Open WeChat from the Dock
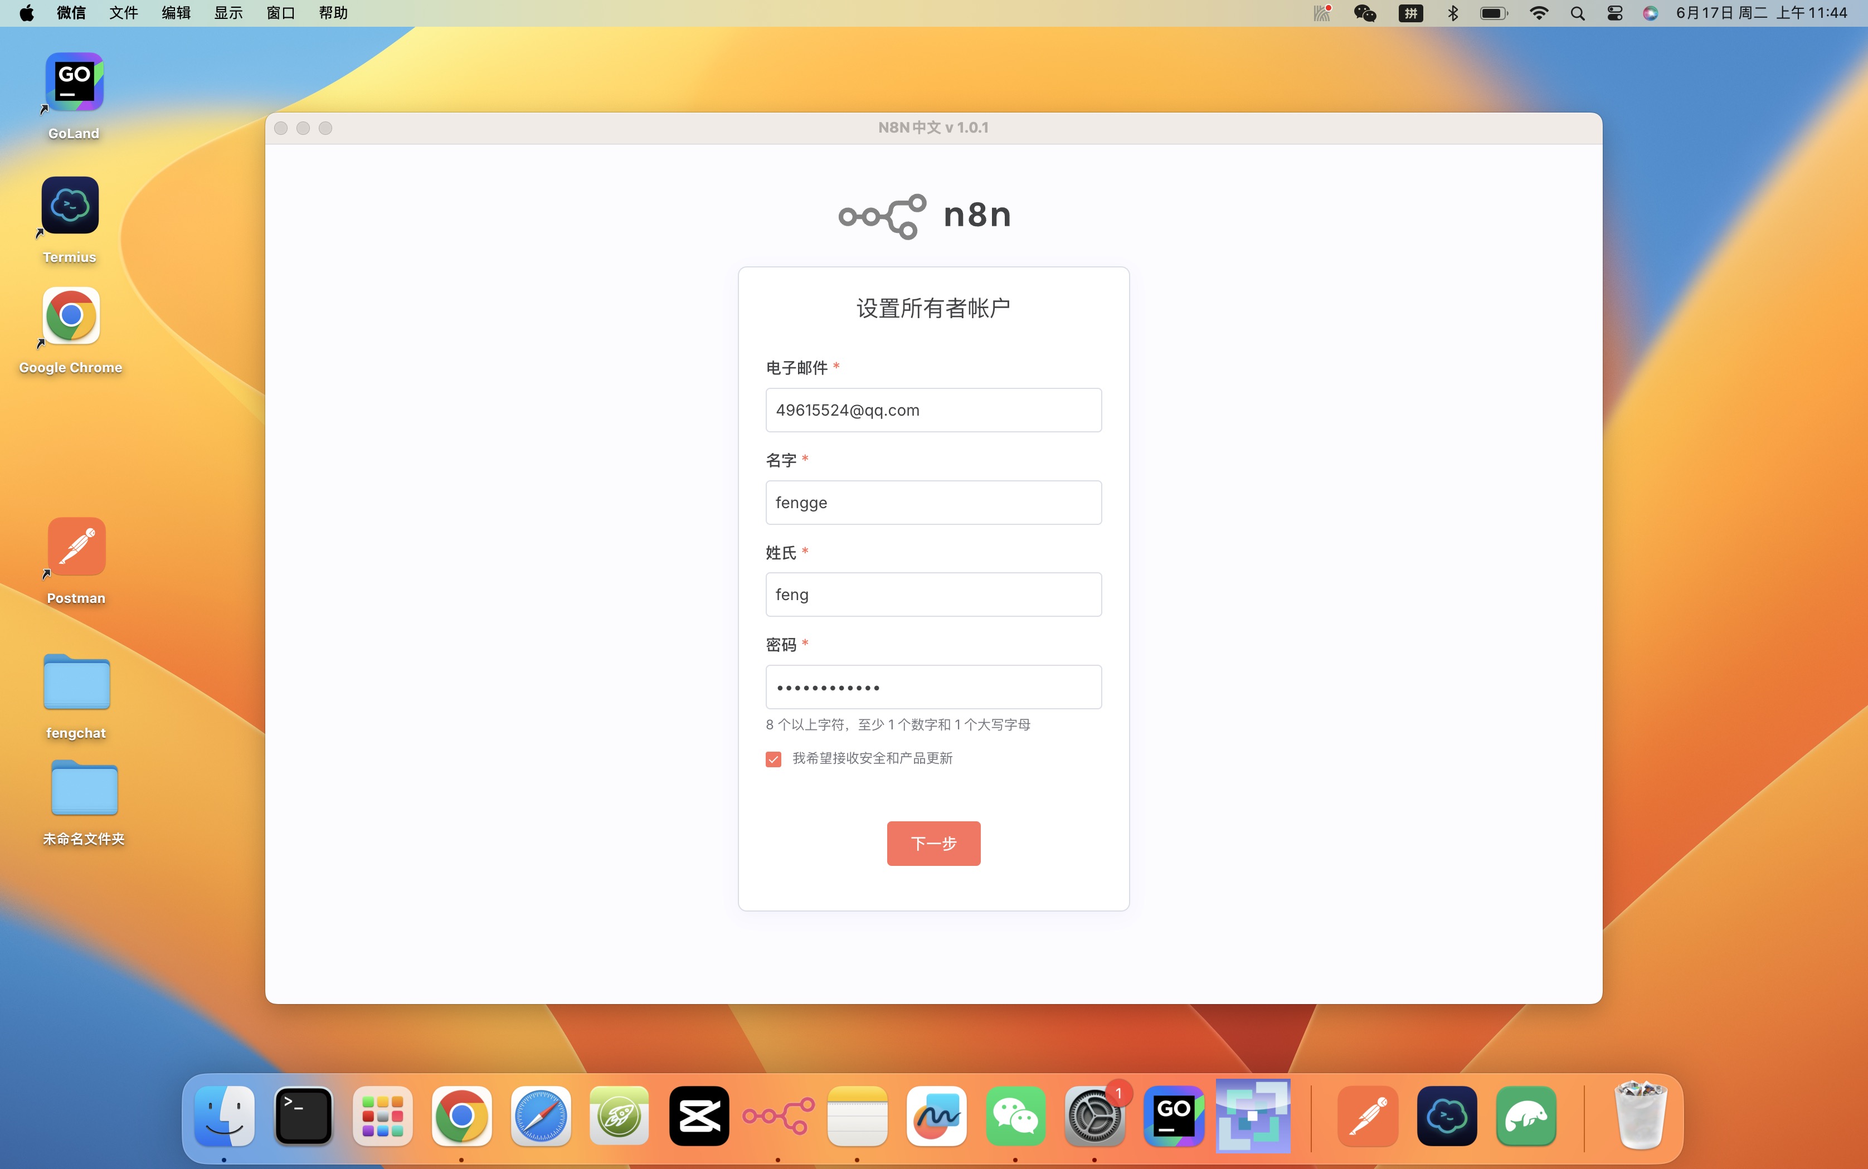This screenshot has width=1868, height=1169. click(x=1015, y=1116)
